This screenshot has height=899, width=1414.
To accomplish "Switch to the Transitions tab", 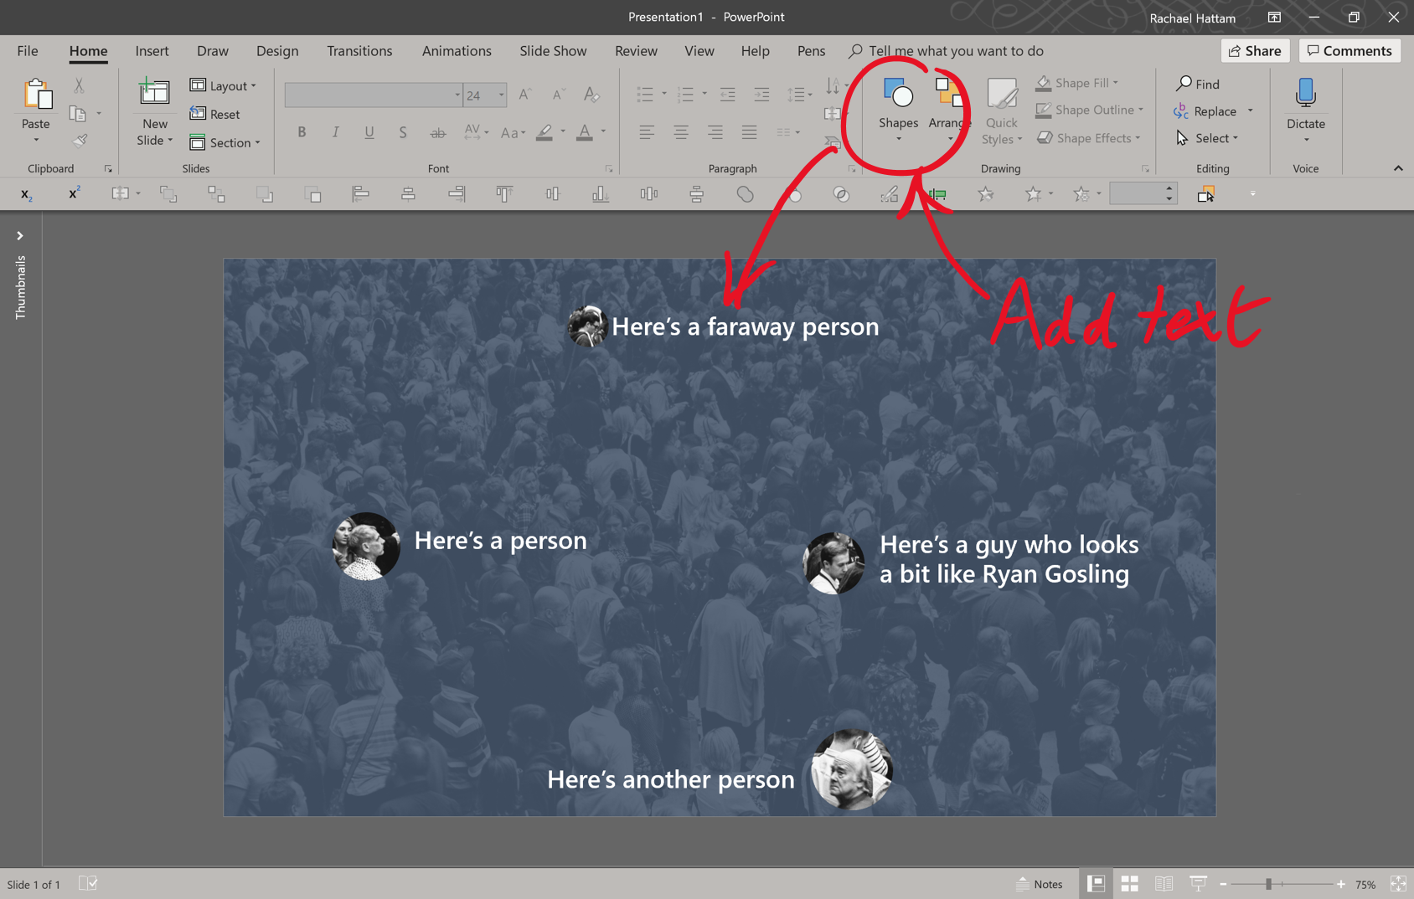I will pos(359,51).
